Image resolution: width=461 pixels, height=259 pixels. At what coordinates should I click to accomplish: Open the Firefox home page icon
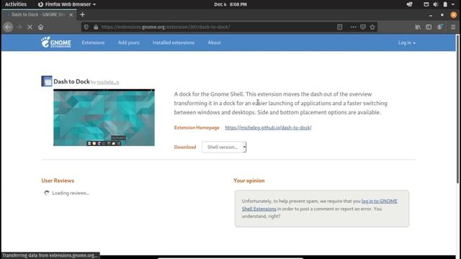[40, 27]
